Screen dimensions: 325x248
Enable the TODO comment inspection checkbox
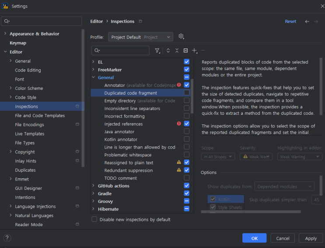point(187,178)
